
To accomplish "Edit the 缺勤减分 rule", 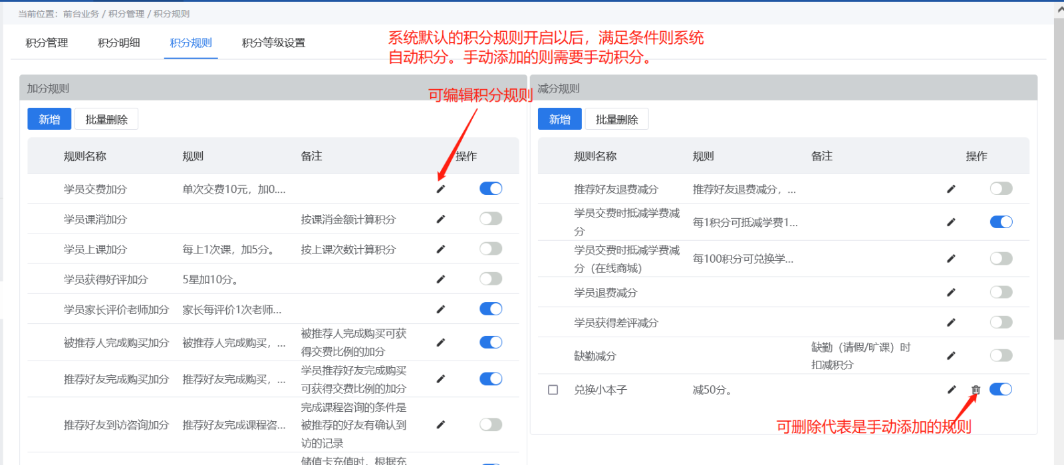I will [951, 356].
